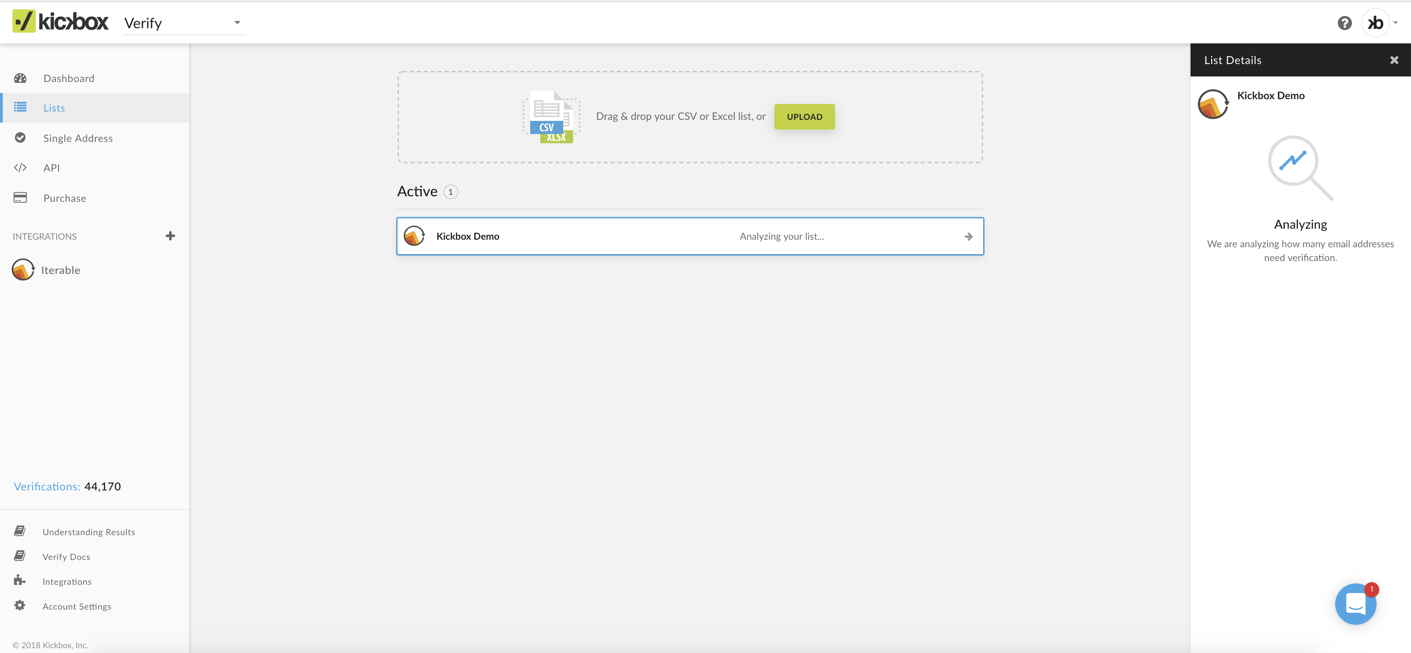This screenshot has width=1411, height=653.
Task: Click the Purchase credit card icon
Action: (20, 198)
